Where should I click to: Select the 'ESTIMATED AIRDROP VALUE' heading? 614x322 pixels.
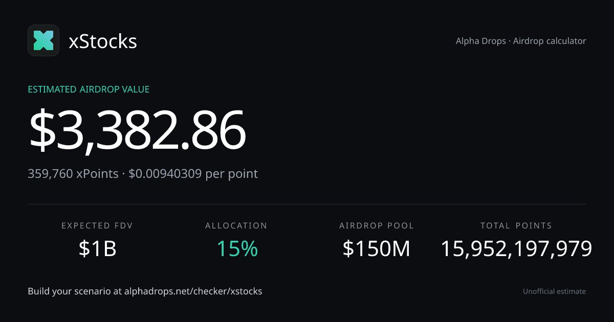(x=89, y=89)
